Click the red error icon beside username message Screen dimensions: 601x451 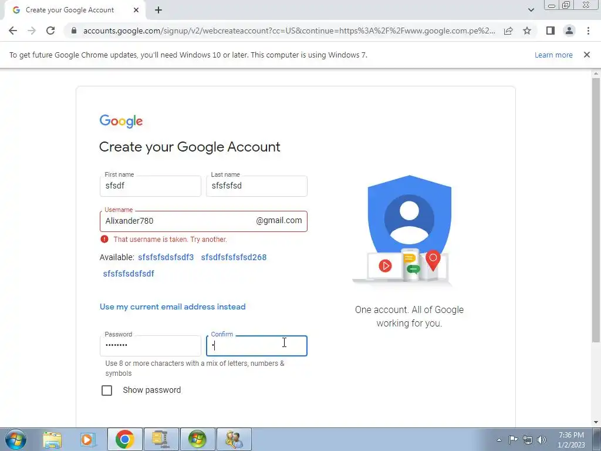(x=104, y=240)
